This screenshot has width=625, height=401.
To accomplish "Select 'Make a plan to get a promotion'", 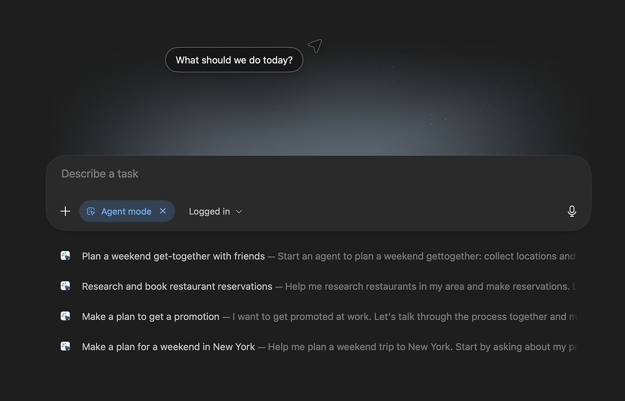I will click(x=150, y=316).
